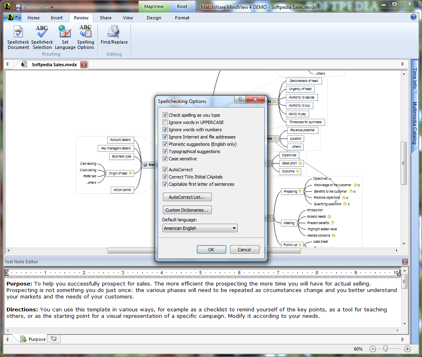
Task: Click the Account details map branch
Action: (x=120, y=140)
